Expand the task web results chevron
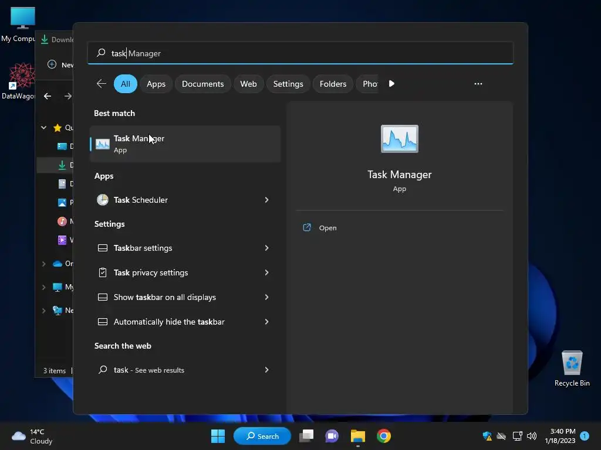This screenshot has height=450, width=601. click(x=267, y=370)
